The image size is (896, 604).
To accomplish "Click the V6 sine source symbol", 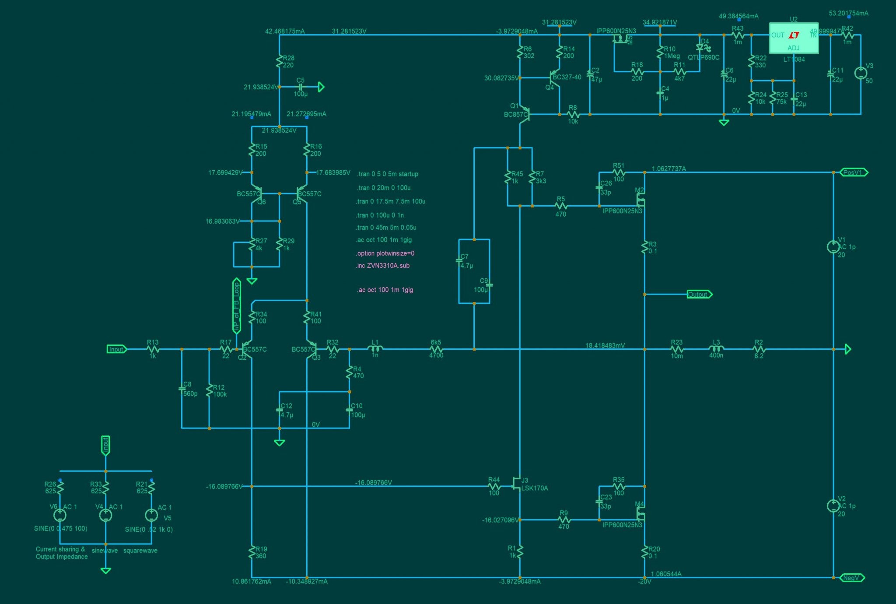I will click(x=60, y=515).
